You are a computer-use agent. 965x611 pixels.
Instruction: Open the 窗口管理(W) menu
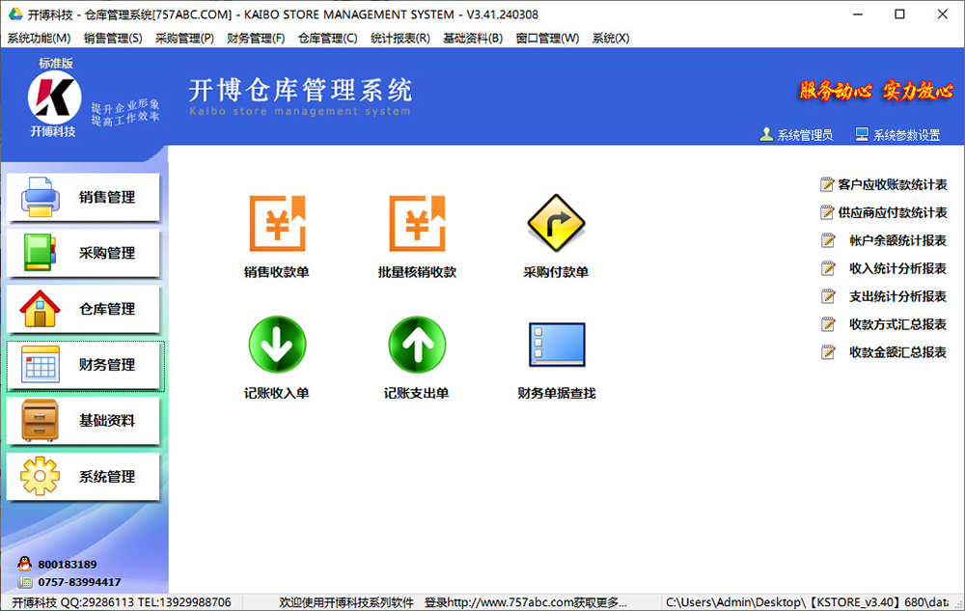548,39
